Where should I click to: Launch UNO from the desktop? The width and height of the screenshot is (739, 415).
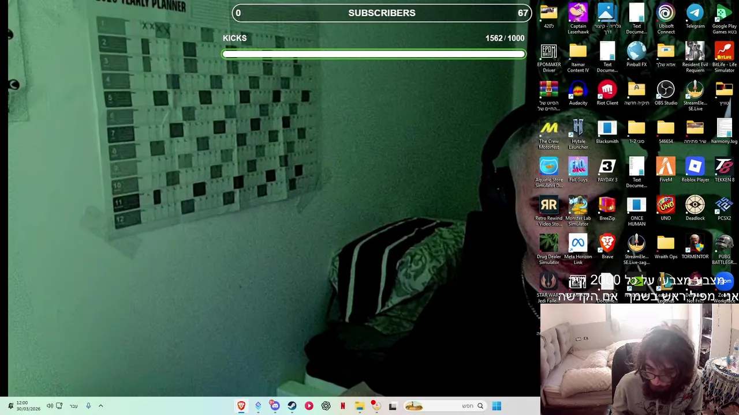point(666,209)
